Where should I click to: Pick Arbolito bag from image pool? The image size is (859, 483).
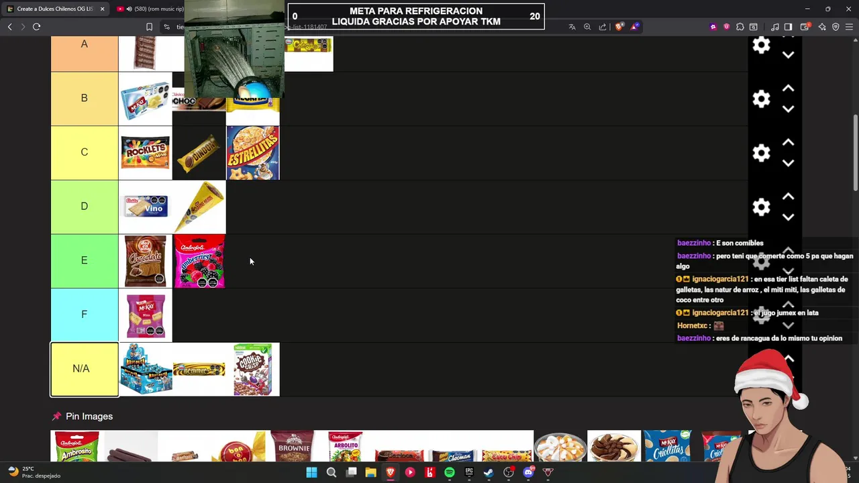tap(346, 446)
